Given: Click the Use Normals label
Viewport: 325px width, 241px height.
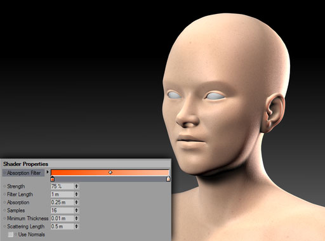Looking at the screenshot, I should pyautogui.click(x=32, y=235).
